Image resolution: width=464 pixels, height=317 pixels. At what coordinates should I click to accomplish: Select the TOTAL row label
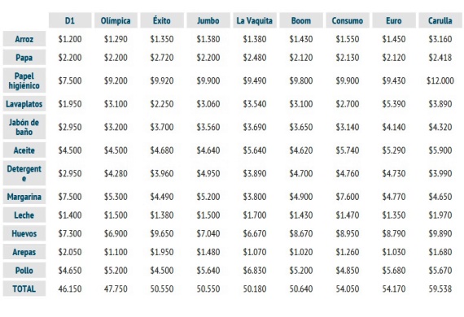coord(24,289)
